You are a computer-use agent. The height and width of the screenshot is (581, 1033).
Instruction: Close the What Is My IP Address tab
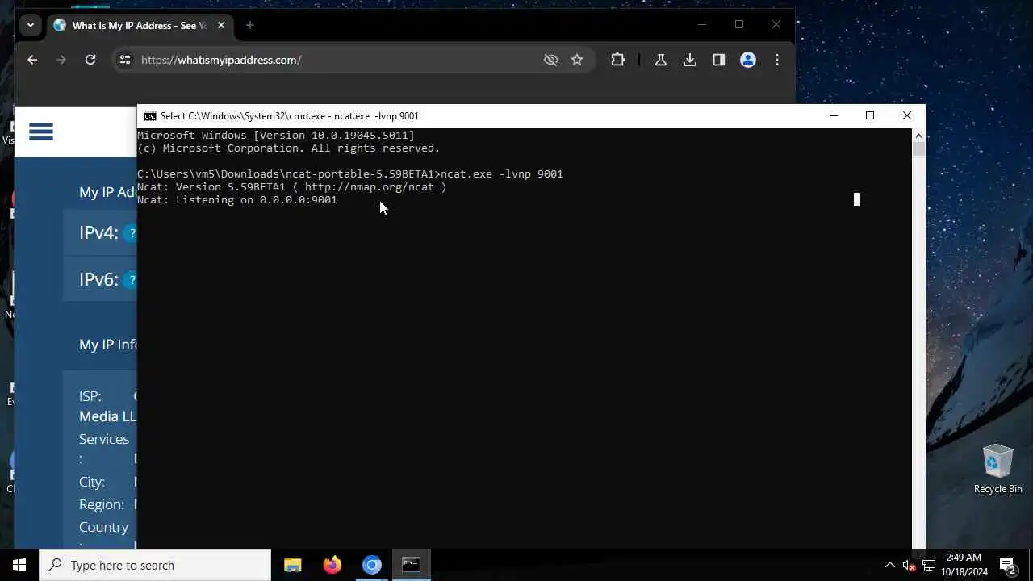pyautogui.click(x=221, y=25)
